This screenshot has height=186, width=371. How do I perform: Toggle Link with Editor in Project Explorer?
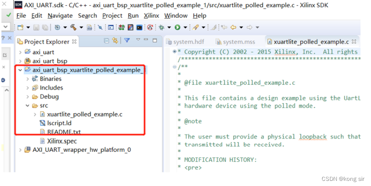(x=115, y=41)
